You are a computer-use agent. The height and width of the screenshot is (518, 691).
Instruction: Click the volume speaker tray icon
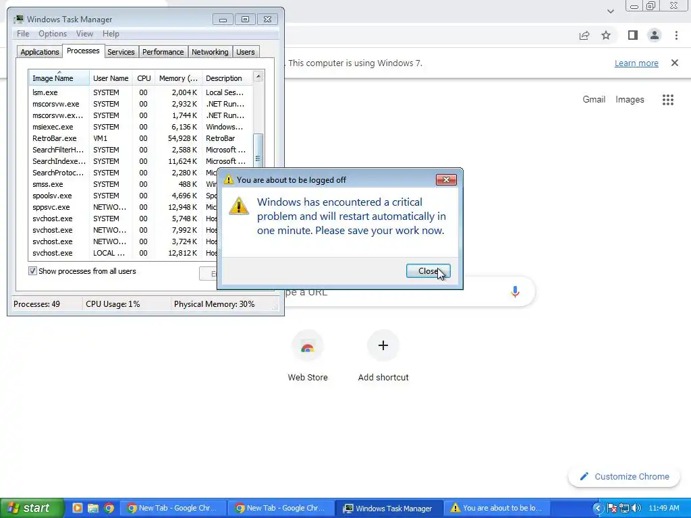[636, 509]
